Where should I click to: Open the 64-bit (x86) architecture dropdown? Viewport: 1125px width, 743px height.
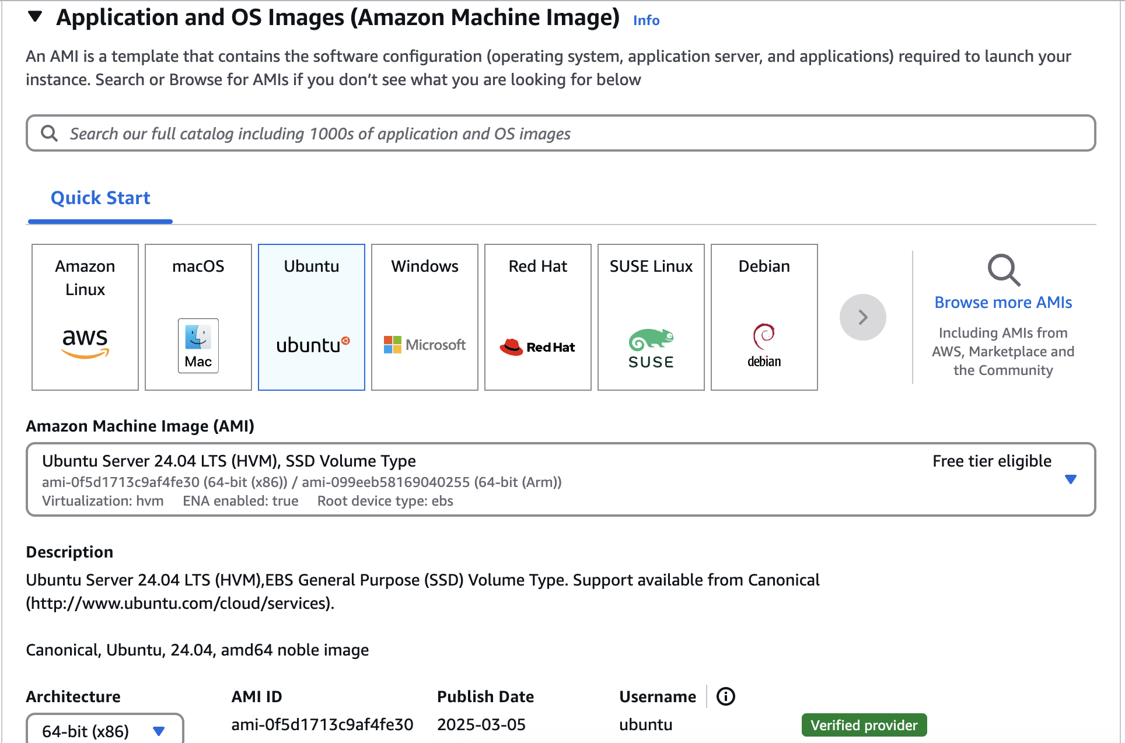pos(105,730)
